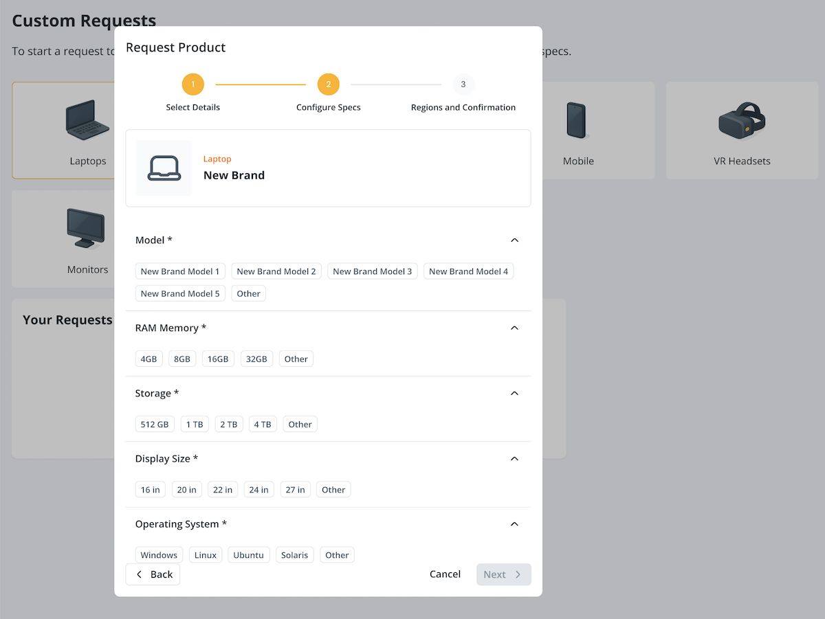Pick the 24 in display size
This screenshot has height=619, width=825.
(258, 490)
